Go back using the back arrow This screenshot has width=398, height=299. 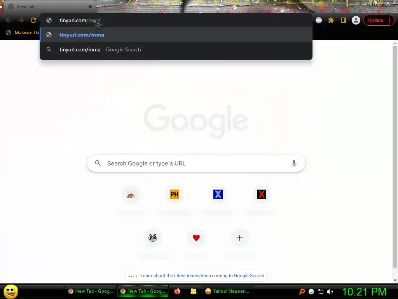coord(9,20)
